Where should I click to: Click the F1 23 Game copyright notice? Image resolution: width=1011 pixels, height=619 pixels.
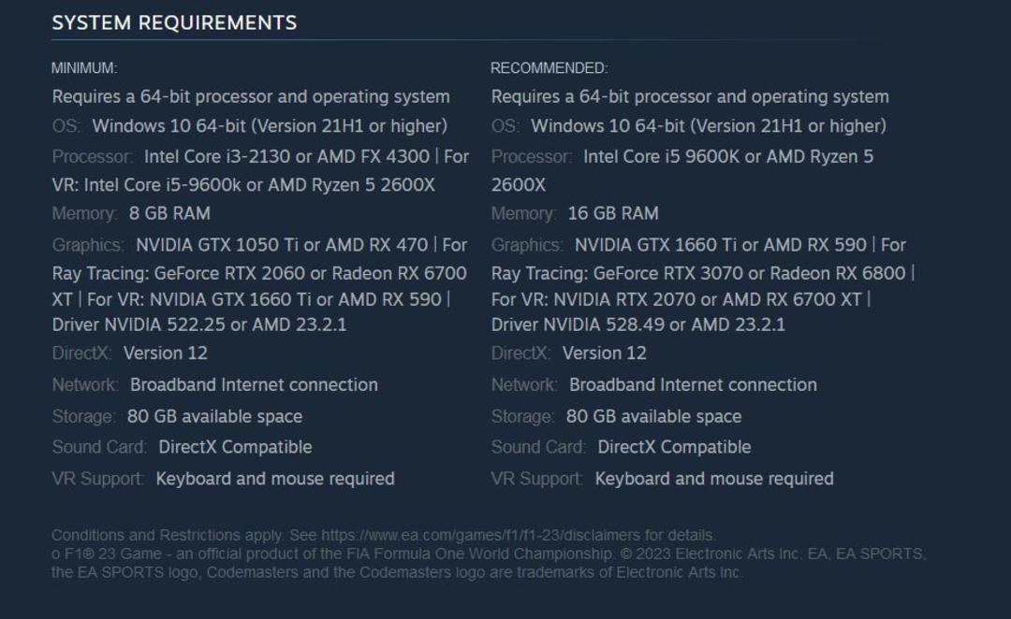pos(489,563)
